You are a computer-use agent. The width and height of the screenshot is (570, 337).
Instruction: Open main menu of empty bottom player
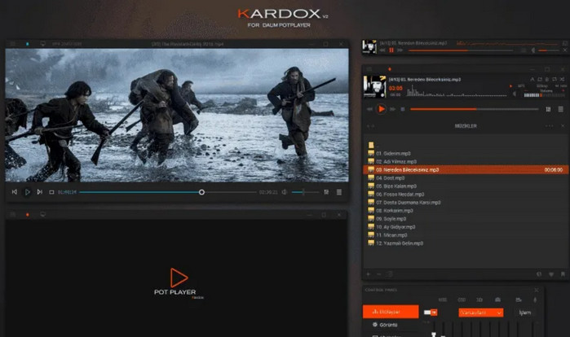point(13,215)
